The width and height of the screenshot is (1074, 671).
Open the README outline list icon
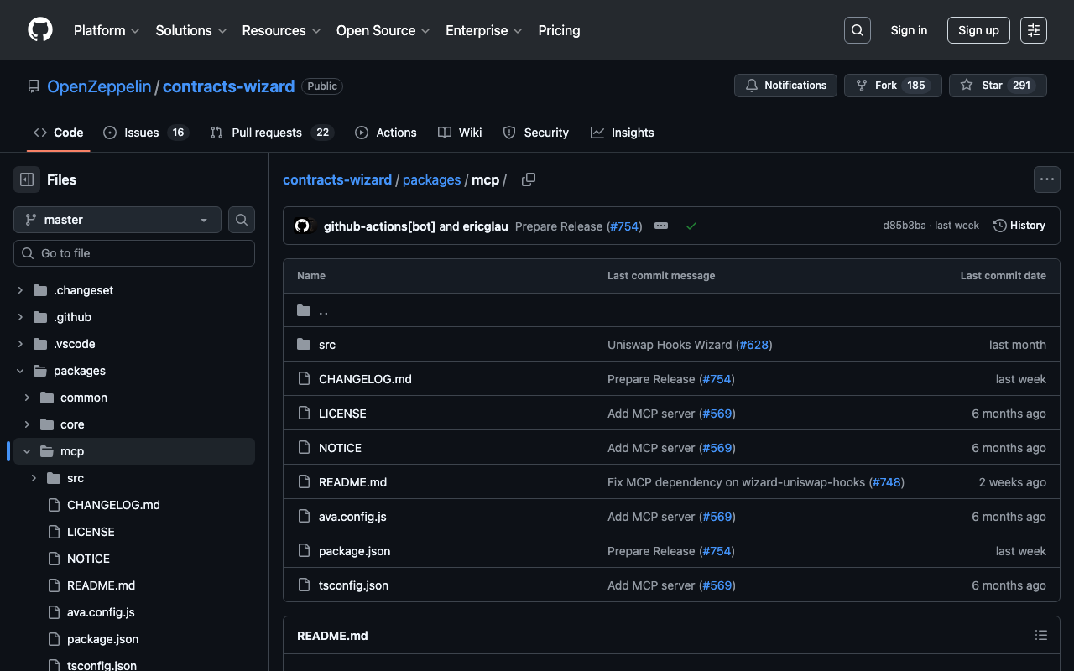coord(1041,636)
